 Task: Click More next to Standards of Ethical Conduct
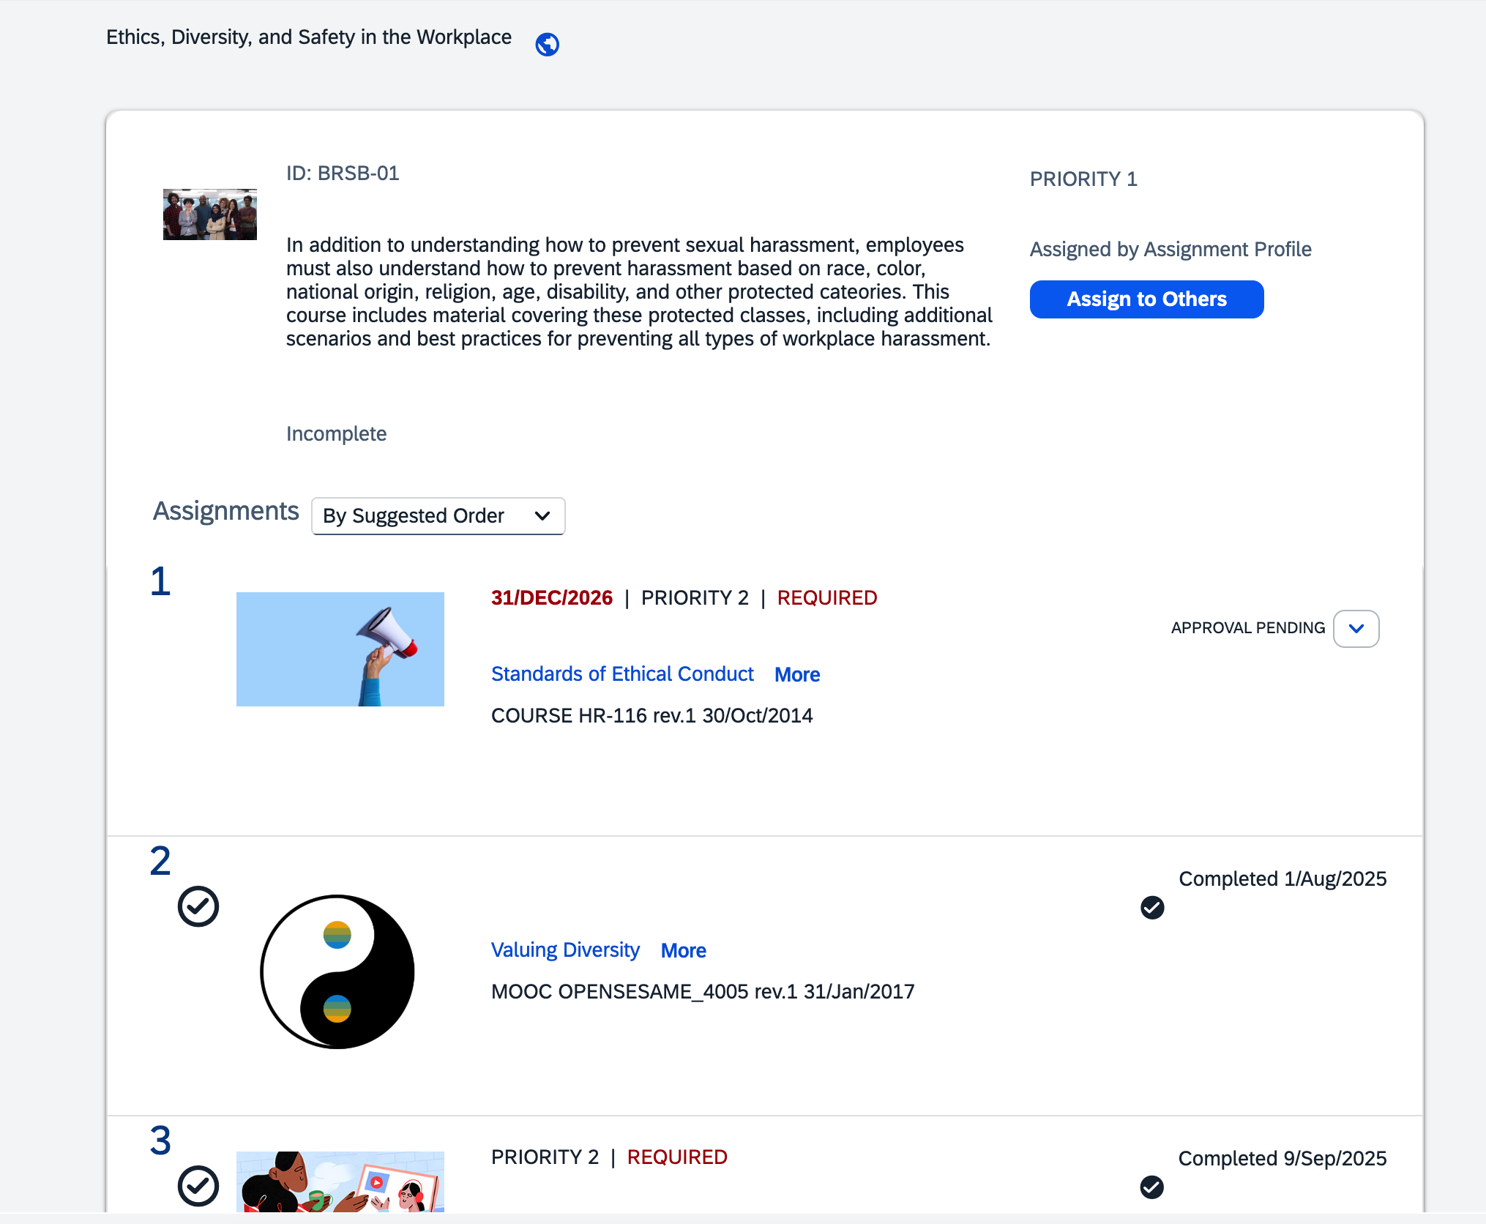coord(797,675)
